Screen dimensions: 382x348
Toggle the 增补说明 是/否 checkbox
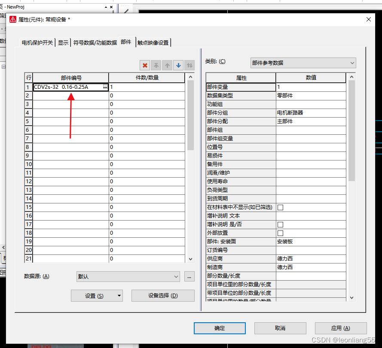pos(280,224)
